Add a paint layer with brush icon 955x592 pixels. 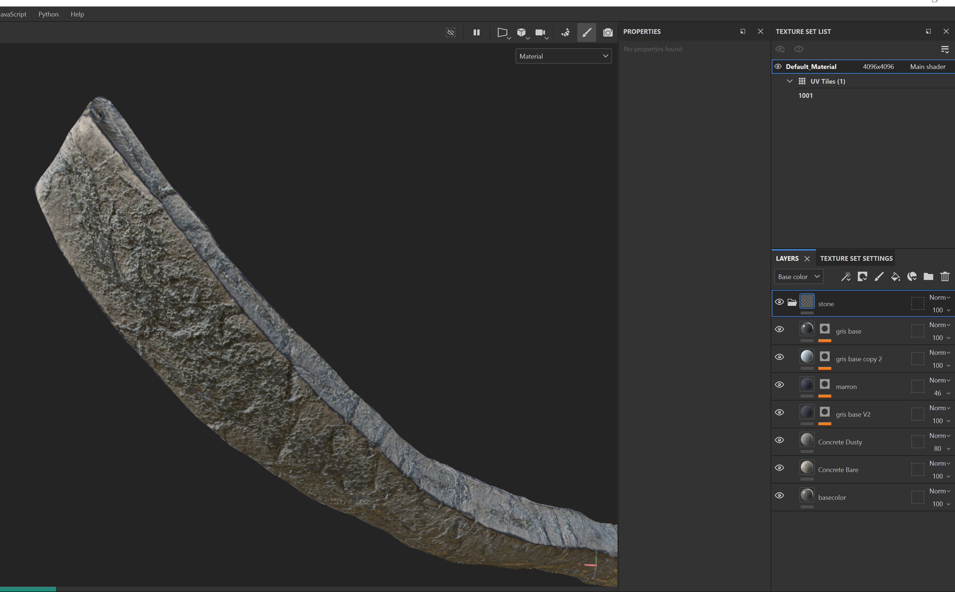(x=879, y=276)
